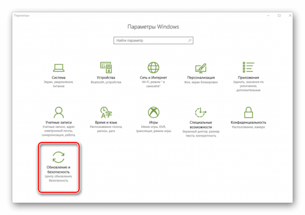Click 'Фон, экран блокировки' description
Viewport: 305px width, 215px height.
[201, 82]
